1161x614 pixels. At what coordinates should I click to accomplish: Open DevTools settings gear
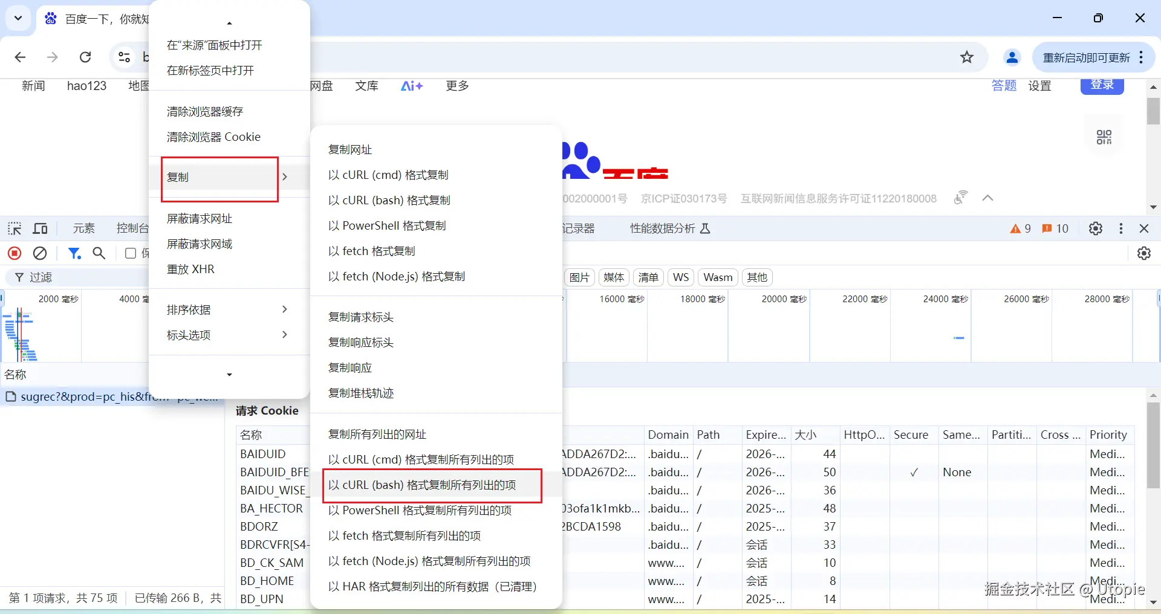click(x=1096, y=228)
